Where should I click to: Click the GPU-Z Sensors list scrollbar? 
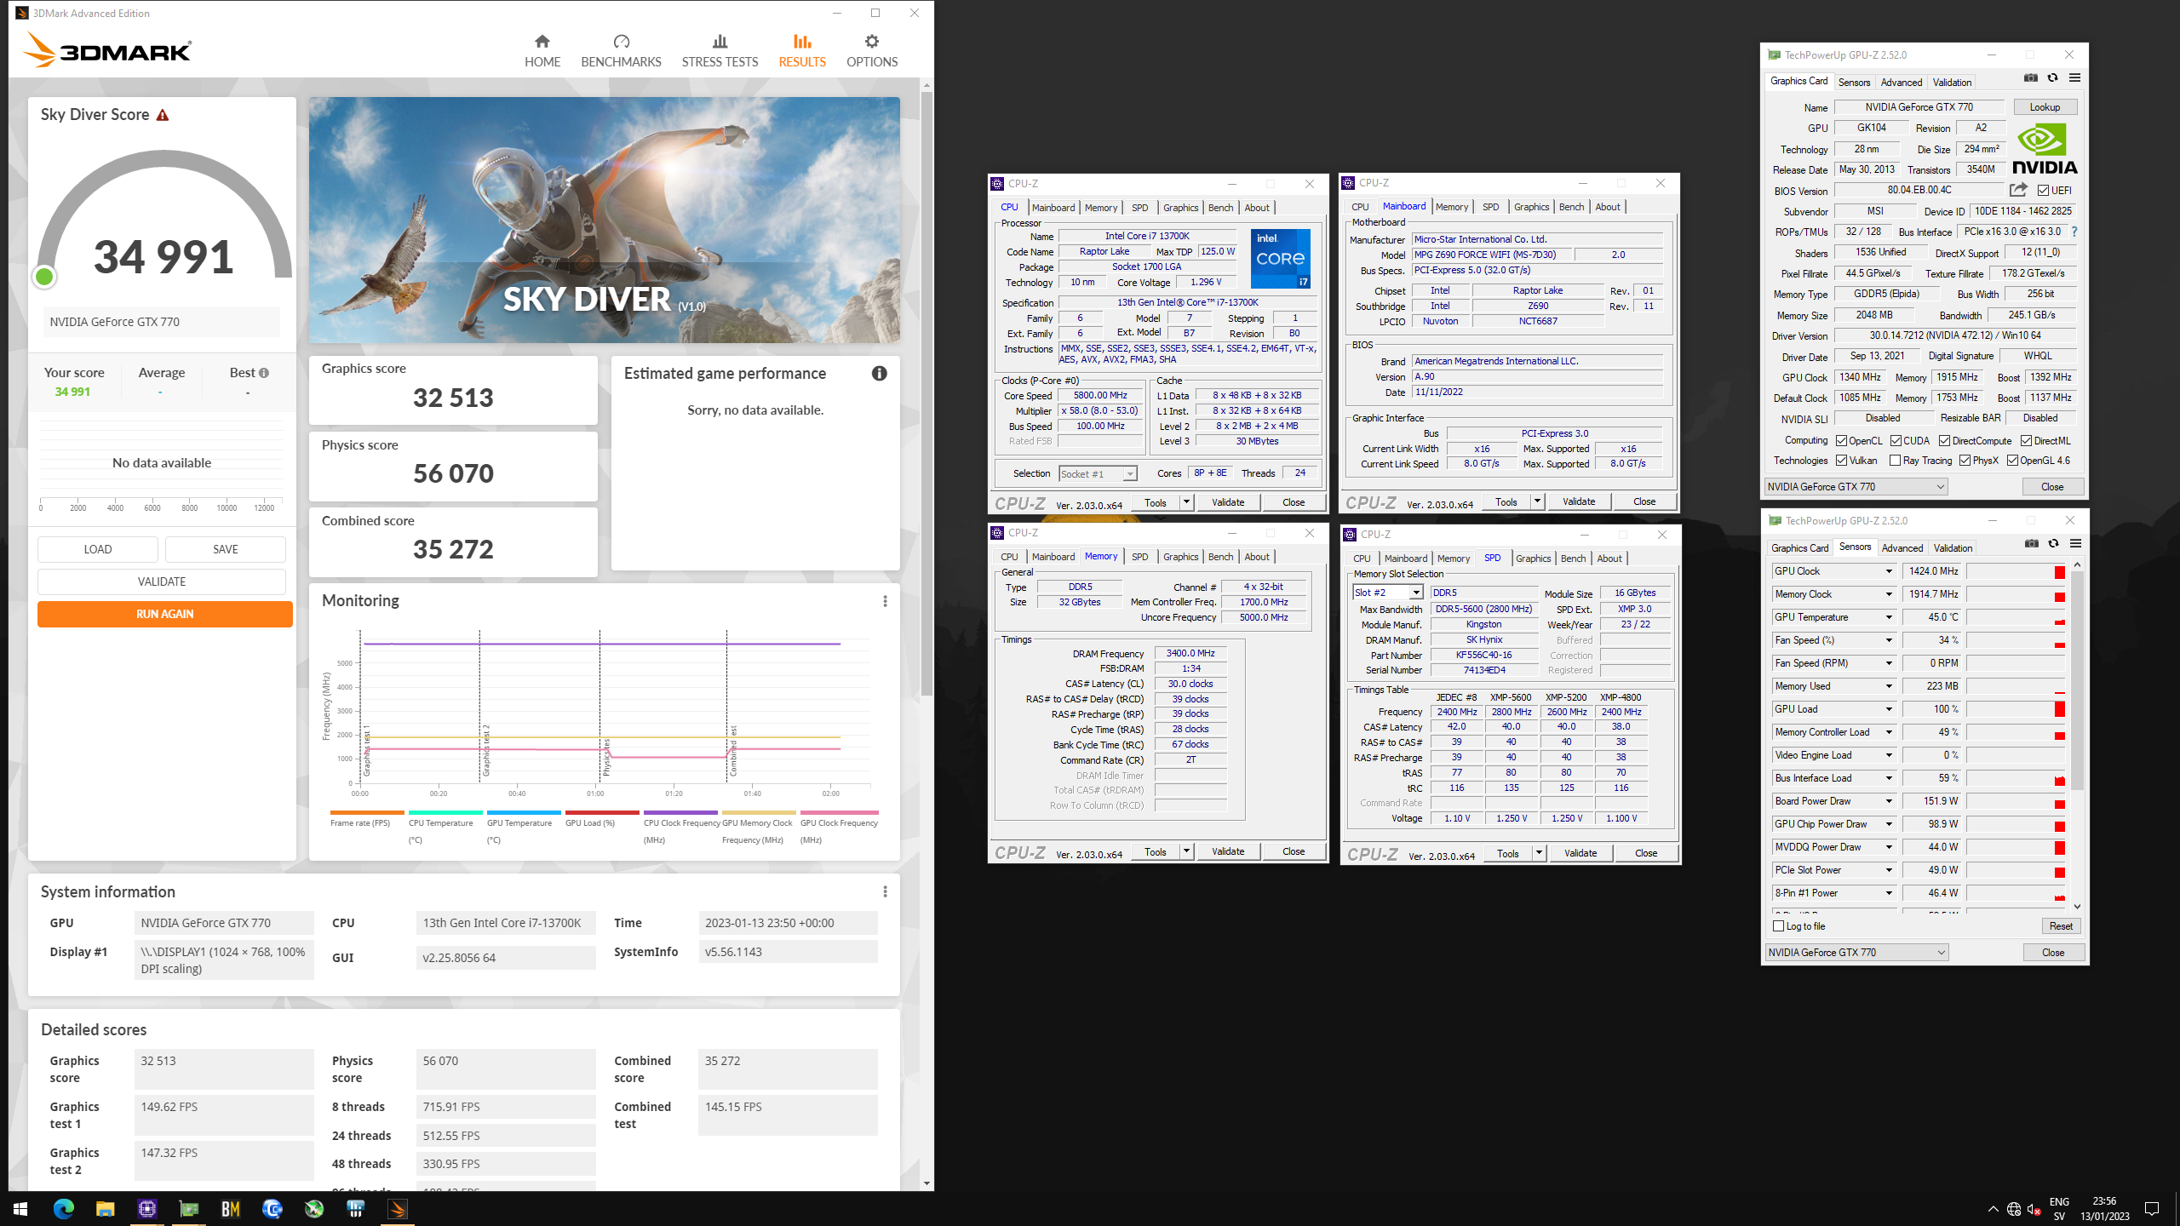point(2077,681)
